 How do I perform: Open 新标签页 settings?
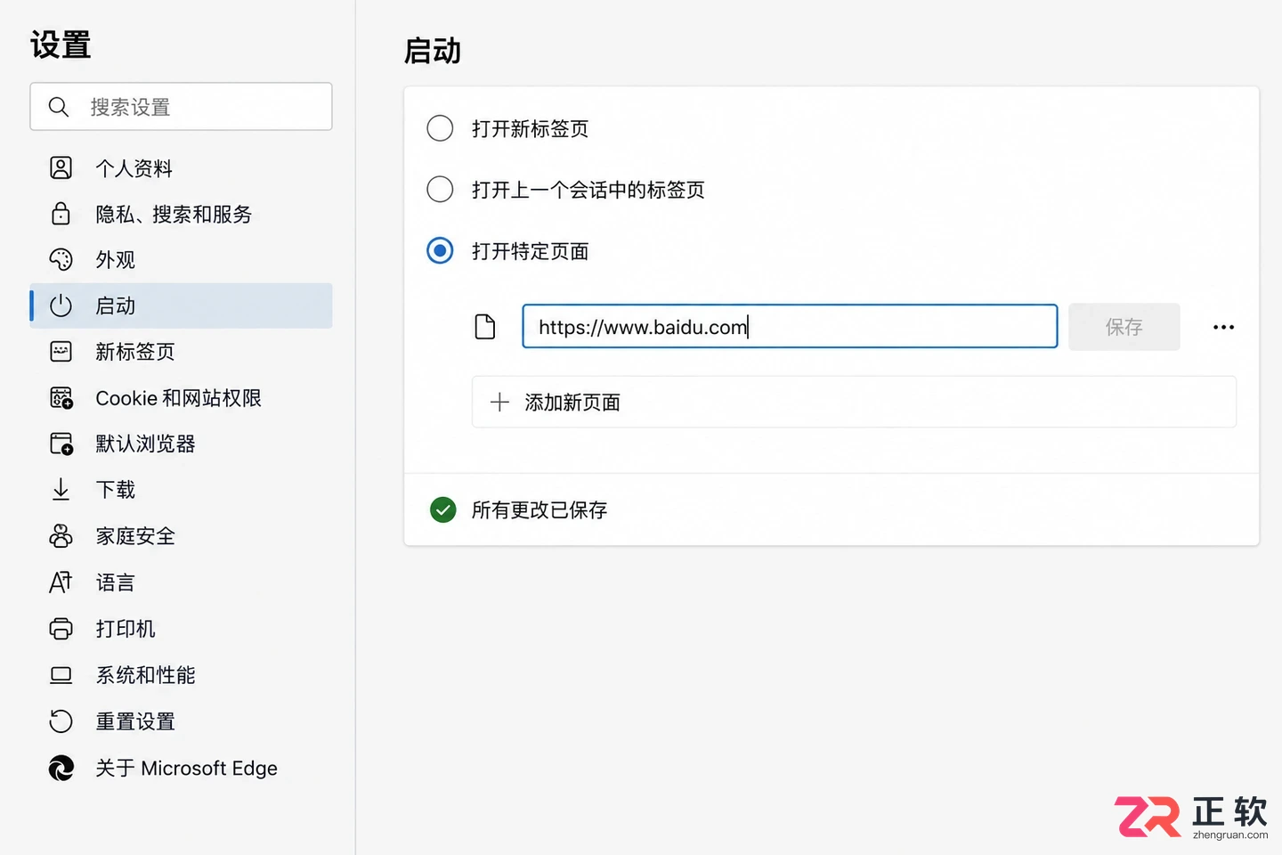[181, 352]
